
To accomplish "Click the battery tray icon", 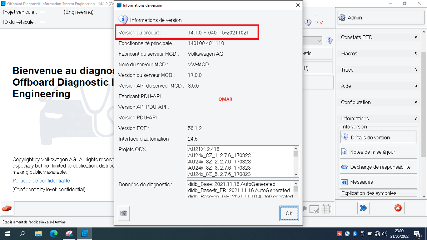I will click(x=370, y=234).
